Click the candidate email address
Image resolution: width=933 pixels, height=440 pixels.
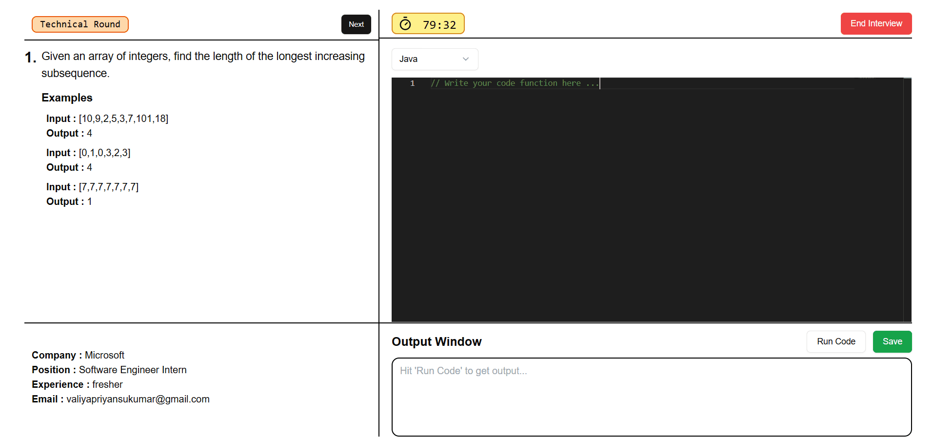[x=138, y=399]
